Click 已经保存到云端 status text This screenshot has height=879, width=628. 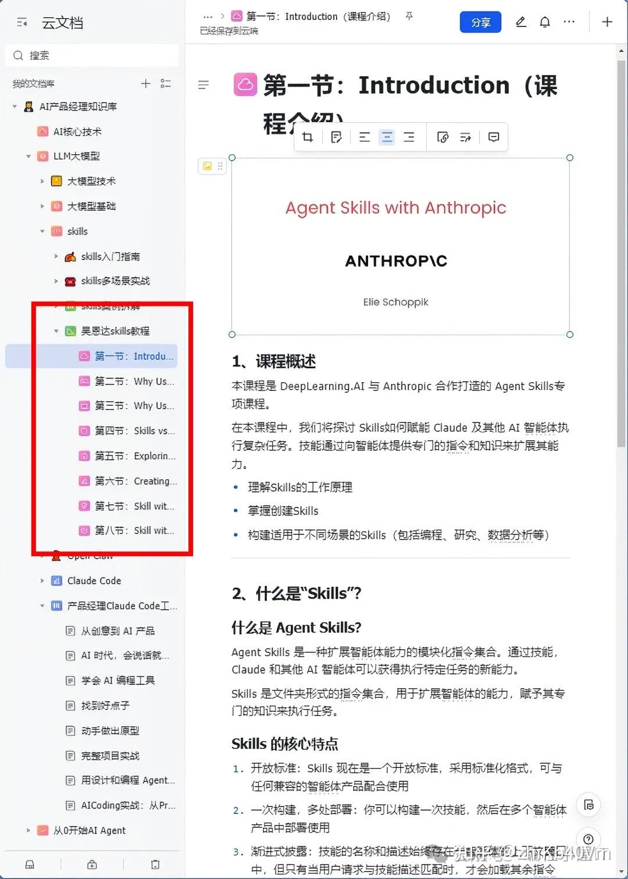click(229, 31)
